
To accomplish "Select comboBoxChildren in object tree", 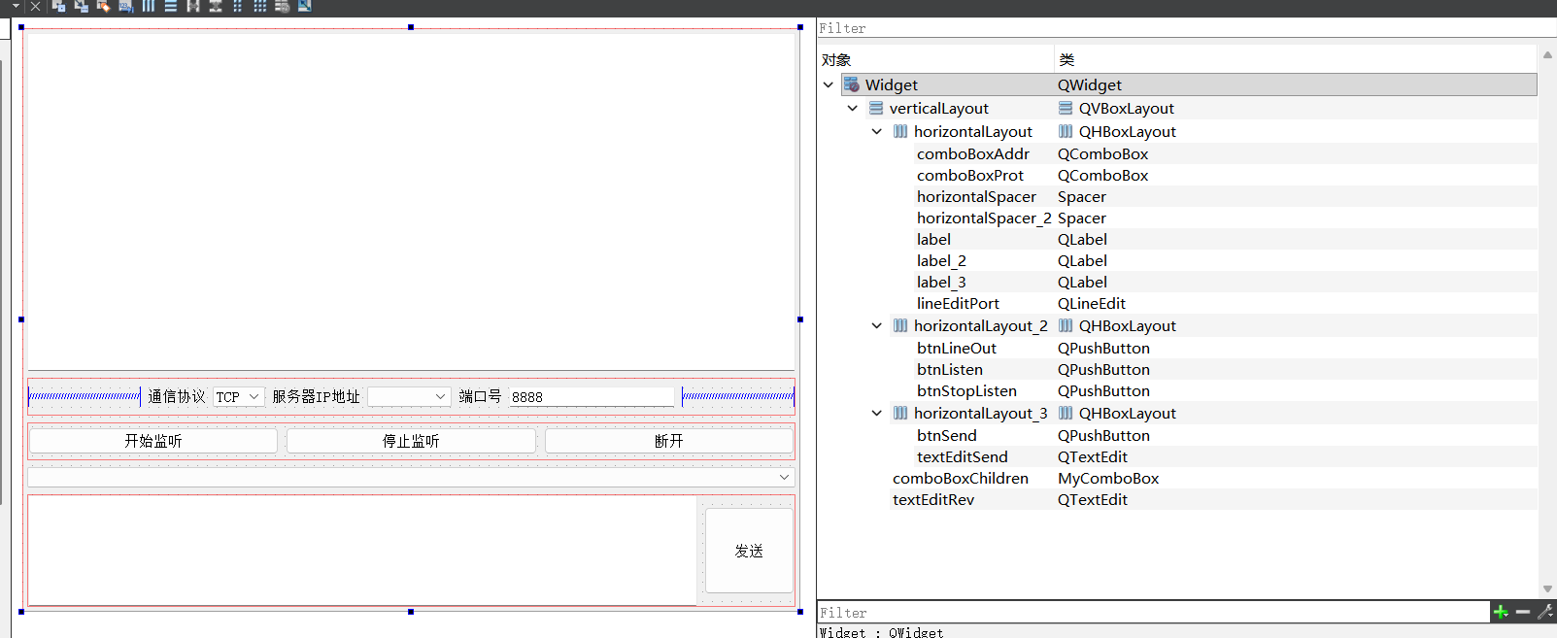I will pyautogui.click(x=960, y=478).
